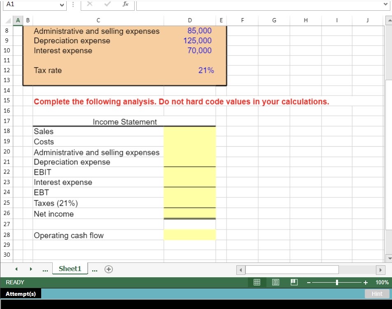Select the yellow Operating cash flow cell
The width and height of the screenshot is (392, 309).
click(x=190, y=234)
